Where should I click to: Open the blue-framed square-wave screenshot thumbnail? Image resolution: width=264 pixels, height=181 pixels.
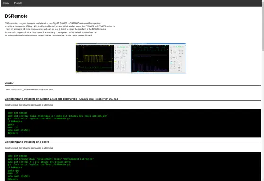pyautogui.click(x=158, y=58)
